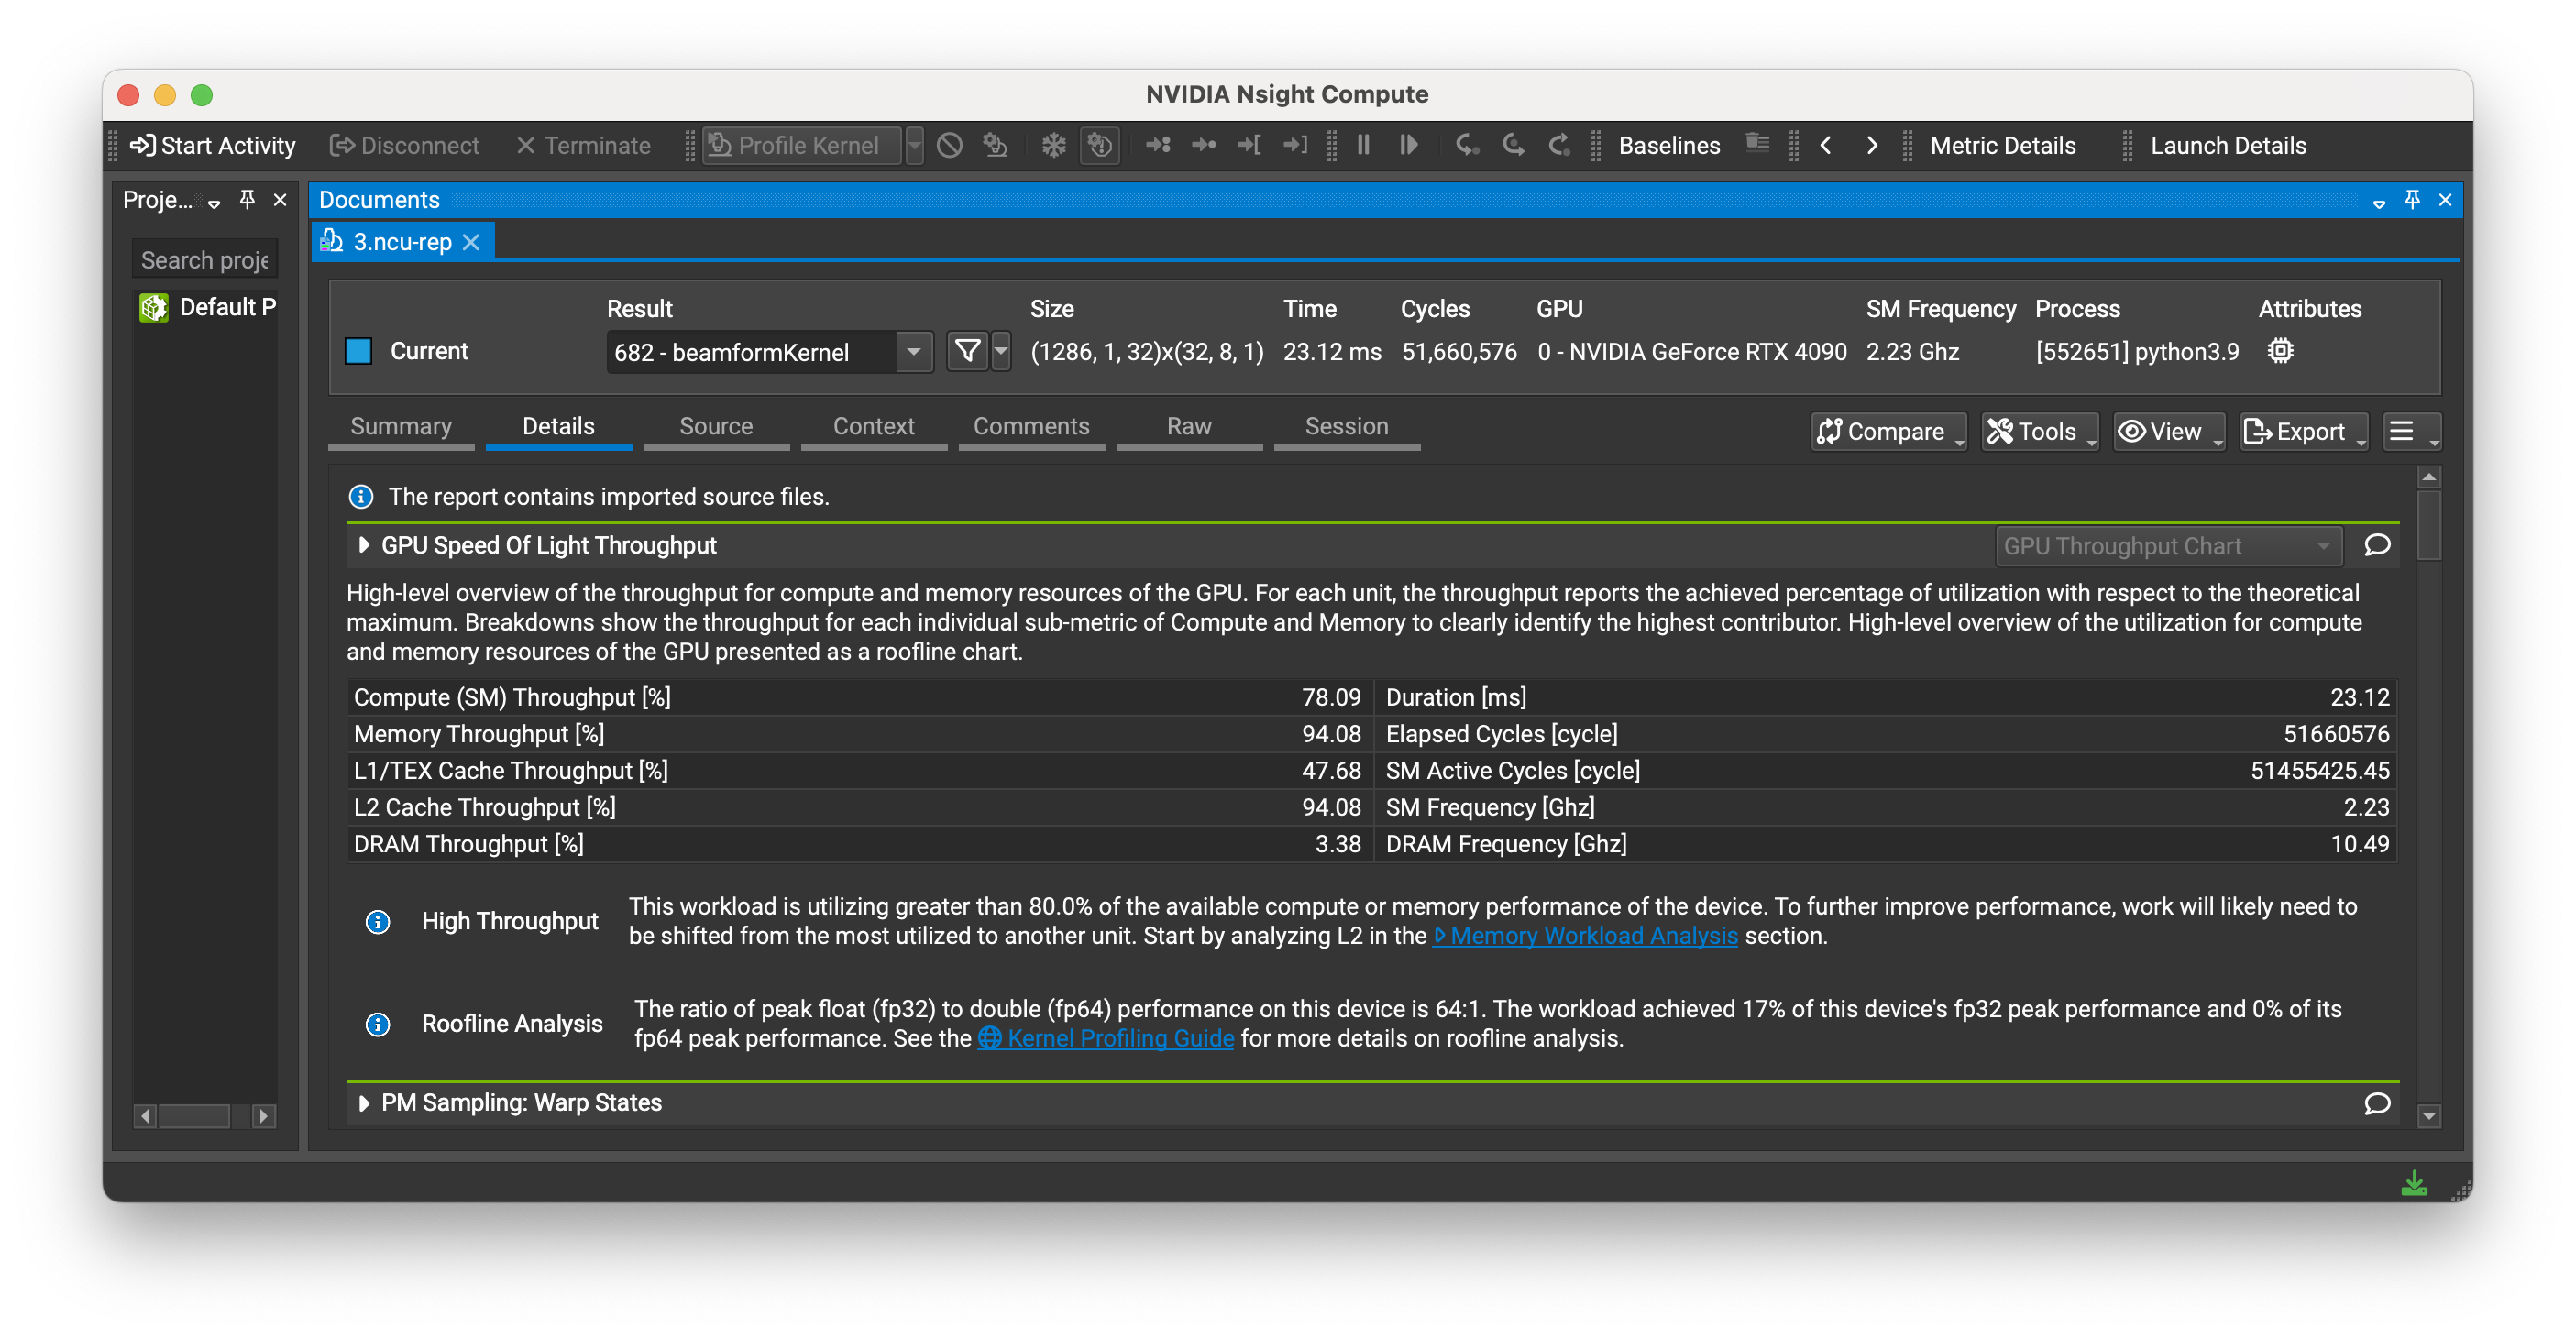Switch to the Source tab

716,427
